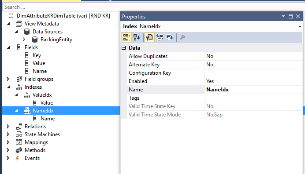Image resolution: width=305 pixels, height=174 pixels.
Task: Click the fourth Properties toolbar icon with dotted box
Action: point(160,37)
